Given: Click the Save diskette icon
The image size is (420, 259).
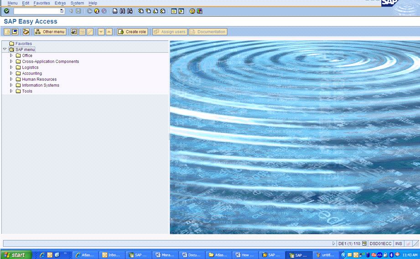Looking at the screenshot, I should pyautogui.click(x=78, y=11).
